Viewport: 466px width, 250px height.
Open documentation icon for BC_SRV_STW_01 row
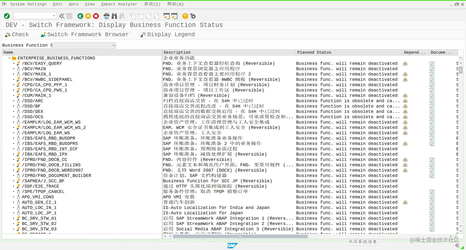[432, 219]
